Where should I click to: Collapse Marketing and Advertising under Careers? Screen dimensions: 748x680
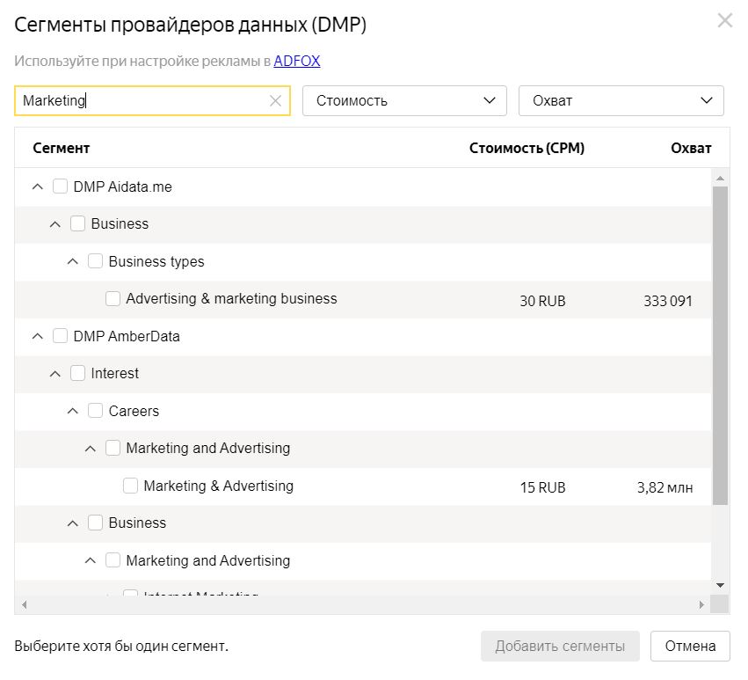(91, 449)
